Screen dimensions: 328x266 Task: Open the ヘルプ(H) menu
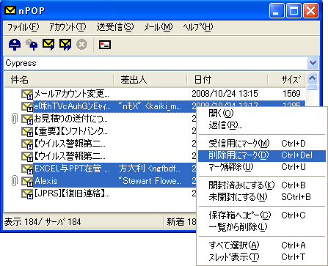pos(198,27)
